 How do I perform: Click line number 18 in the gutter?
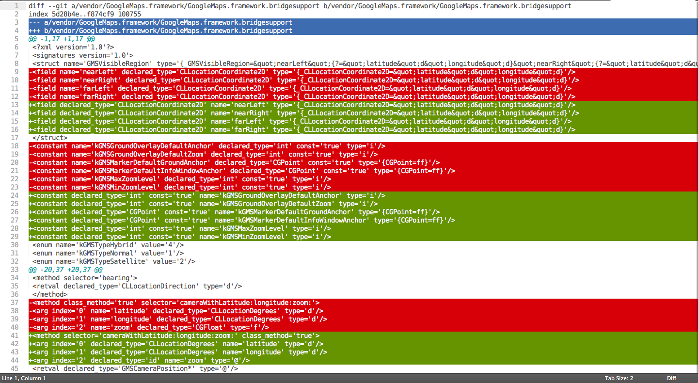[15, 146]
